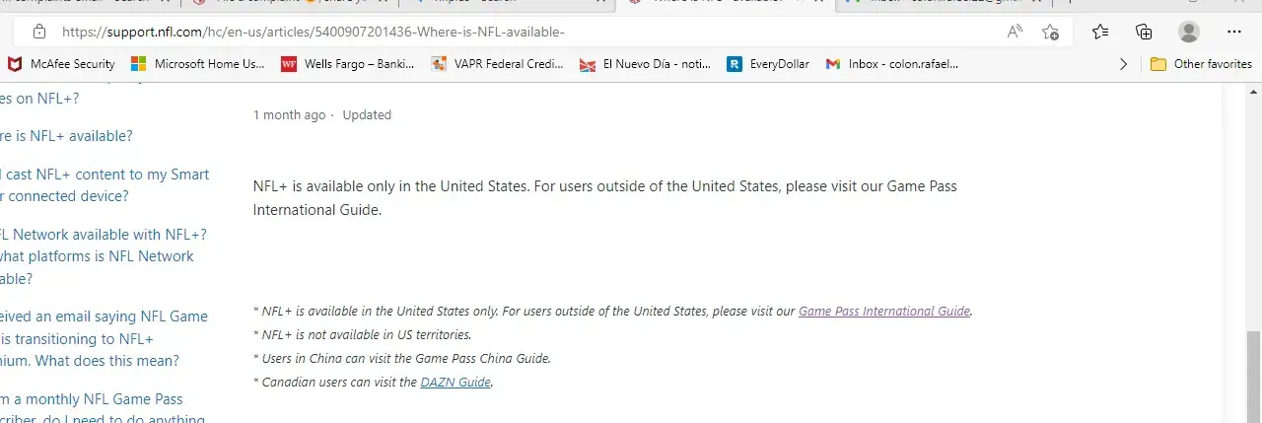Open the Collections toolbar icon

[x=1144, y=32]
